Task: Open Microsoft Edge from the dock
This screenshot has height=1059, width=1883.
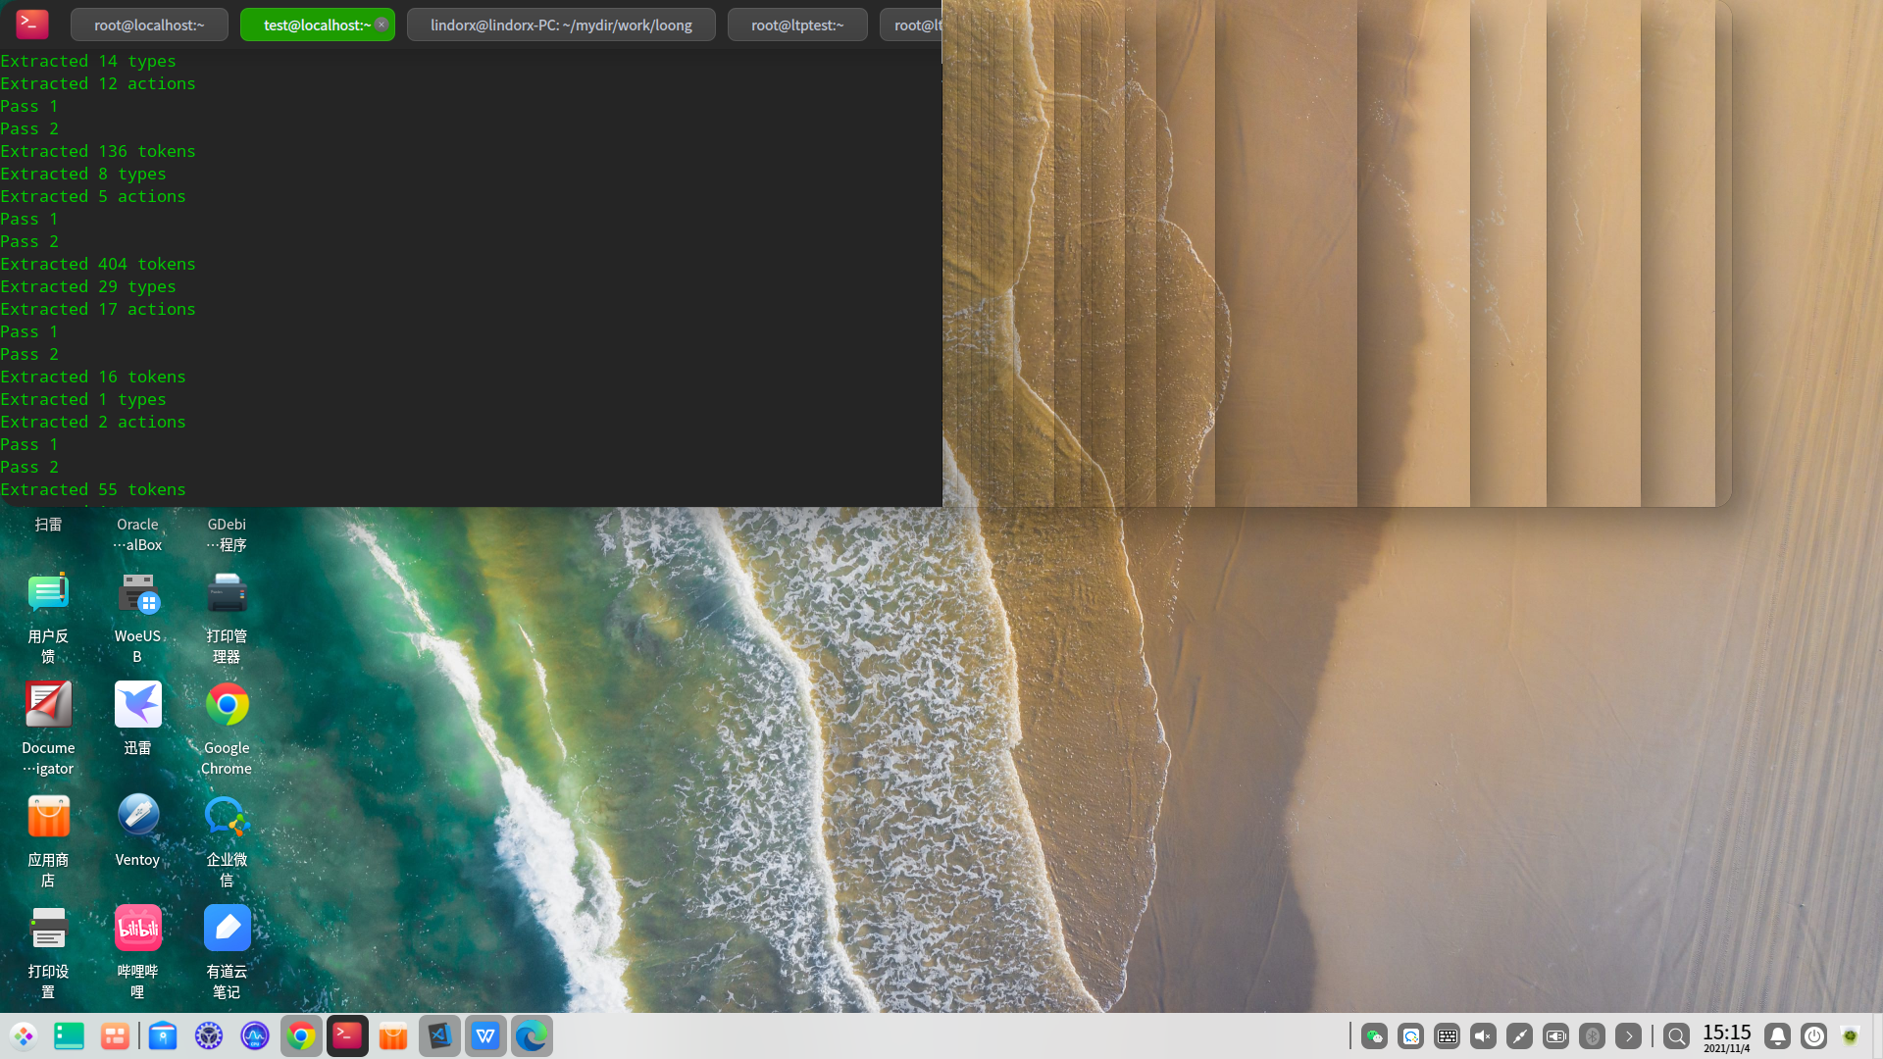Action: [532, 1035]
